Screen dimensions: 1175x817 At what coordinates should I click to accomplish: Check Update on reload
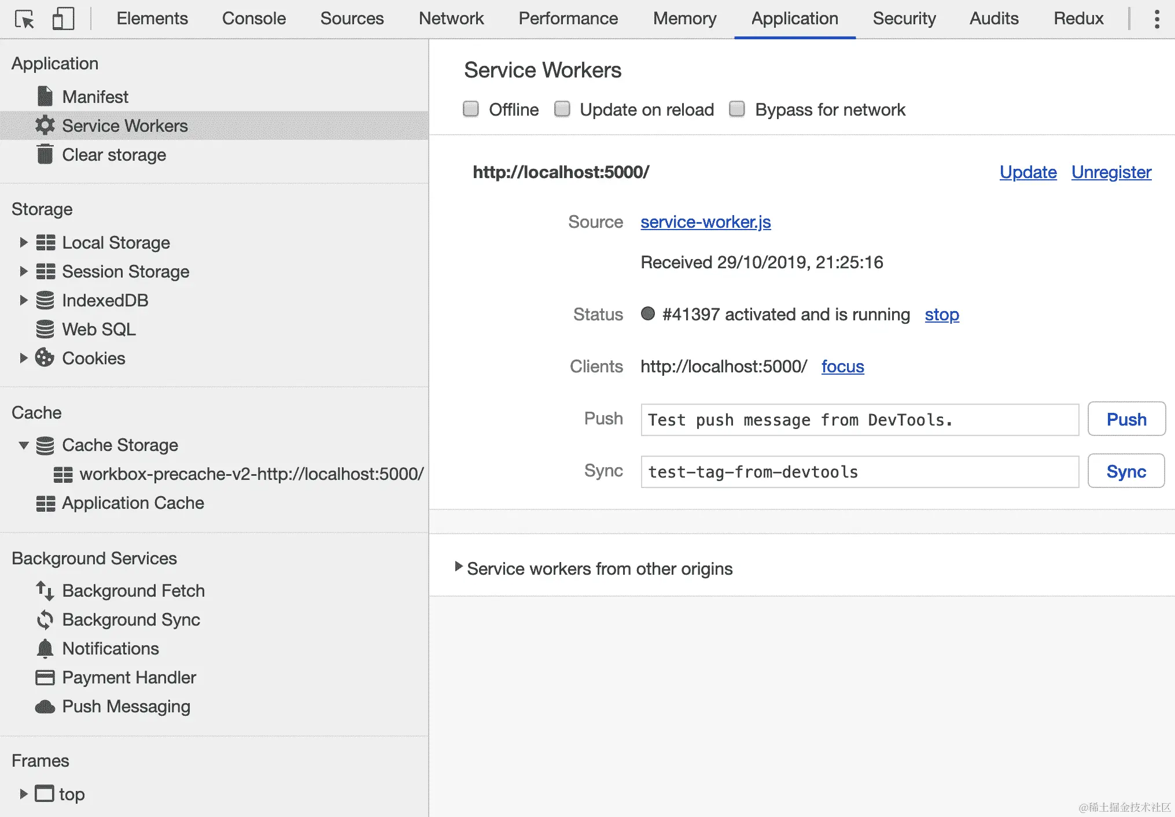coord(562,109)
